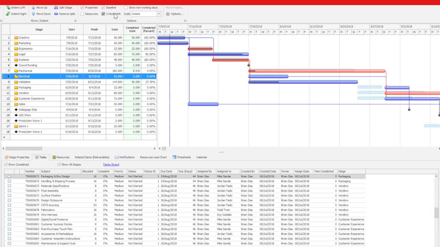Toggle the Critical Path checkbox
The height and width of the screenshot is (247, 440).
(103, 14)
